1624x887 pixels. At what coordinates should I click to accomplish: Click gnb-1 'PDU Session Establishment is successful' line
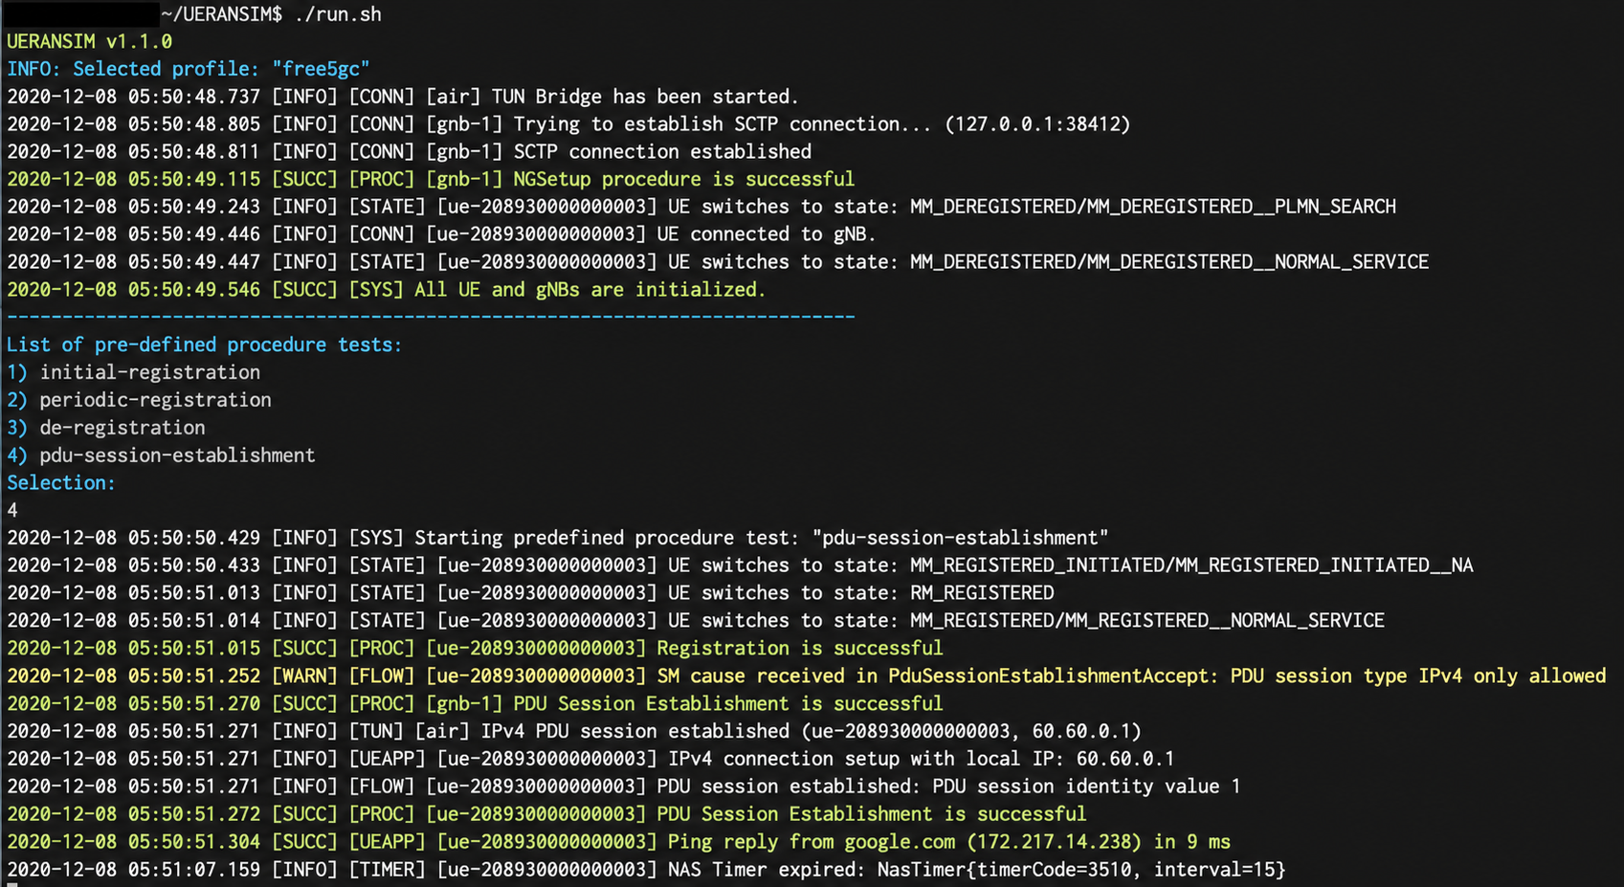point(475,704)
